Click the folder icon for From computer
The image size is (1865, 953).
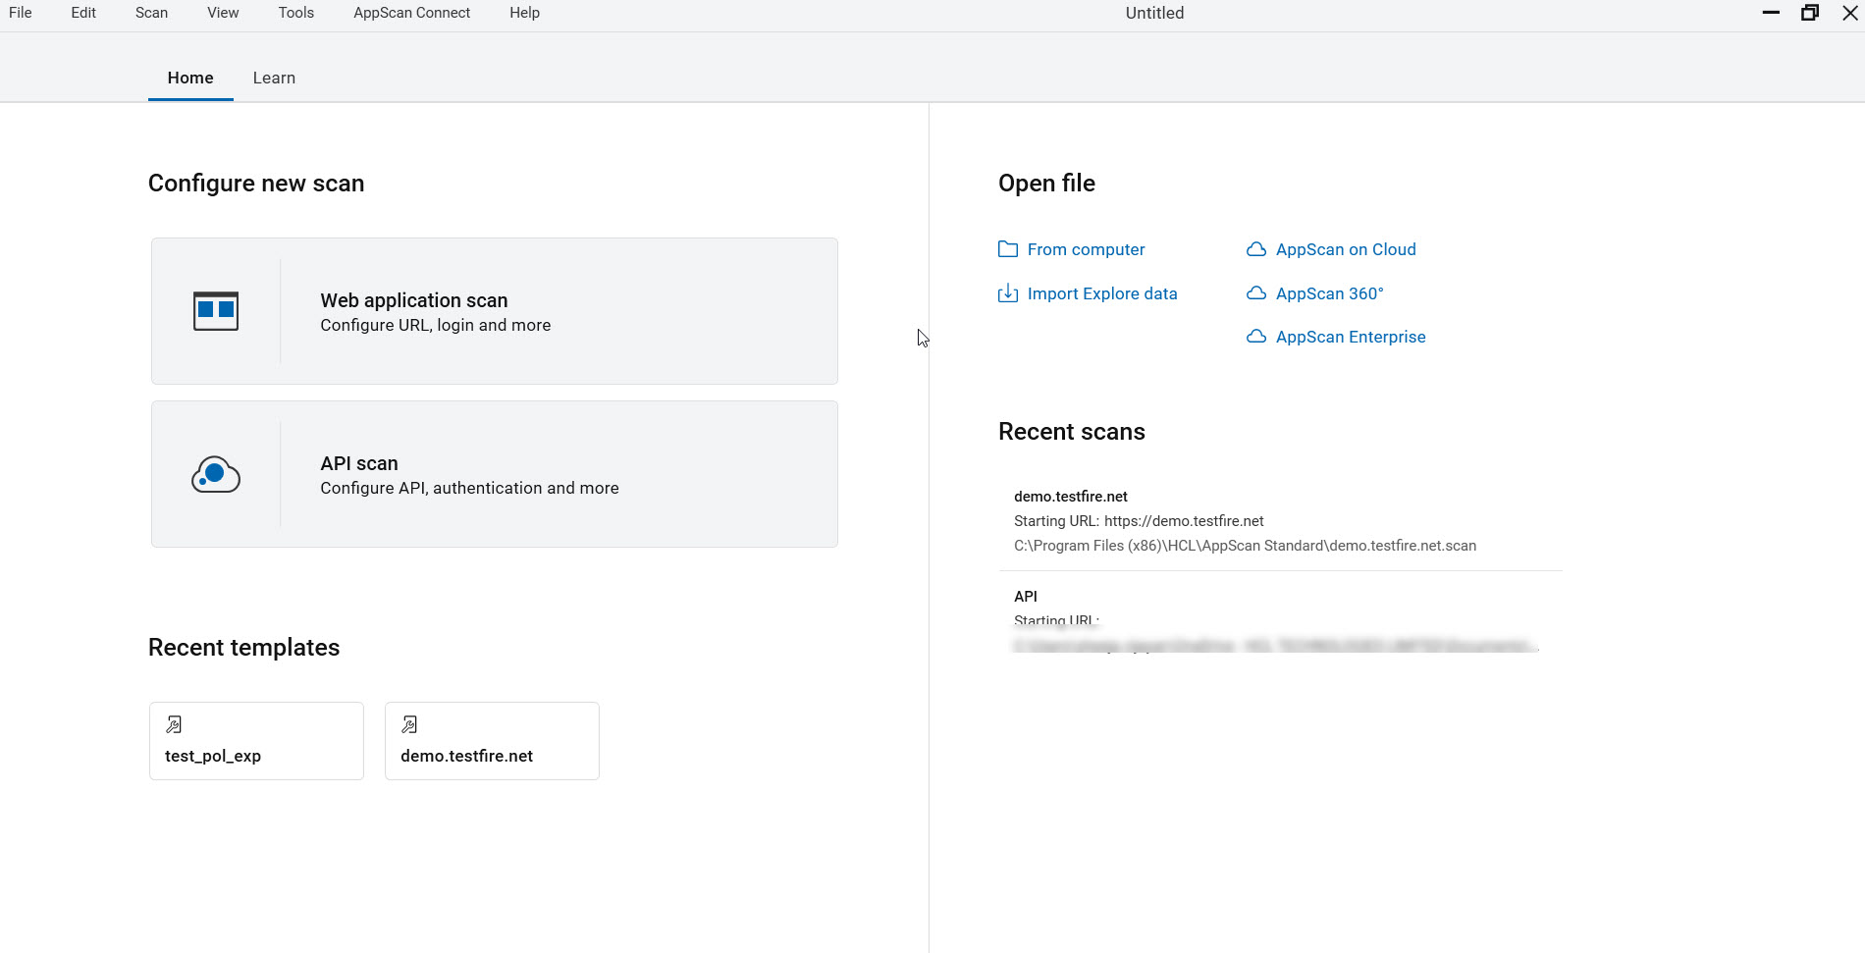pyautogui.click(x=1008, y=249)
